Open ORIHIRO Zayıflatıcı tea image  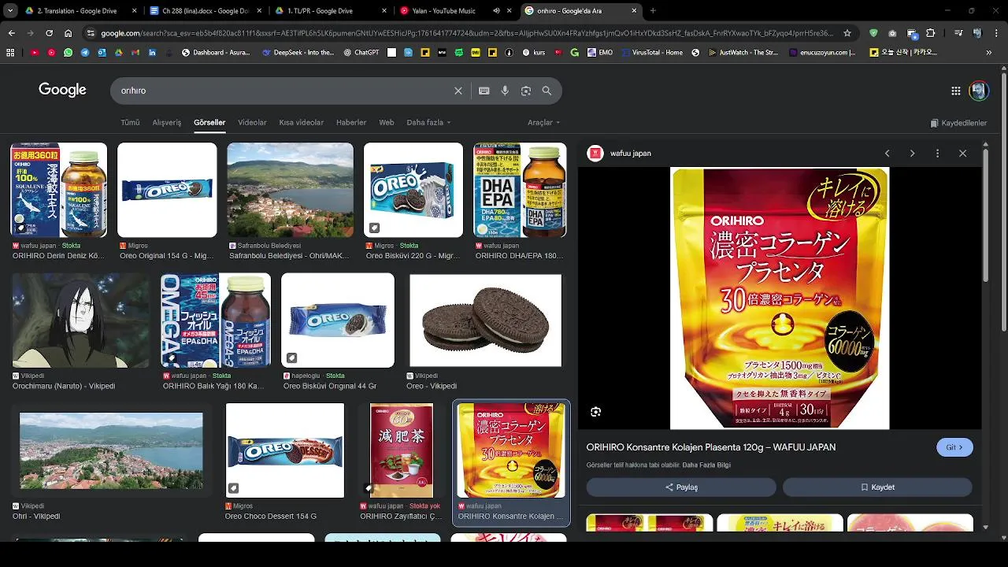pyautogui.click(x=402, y=450)
